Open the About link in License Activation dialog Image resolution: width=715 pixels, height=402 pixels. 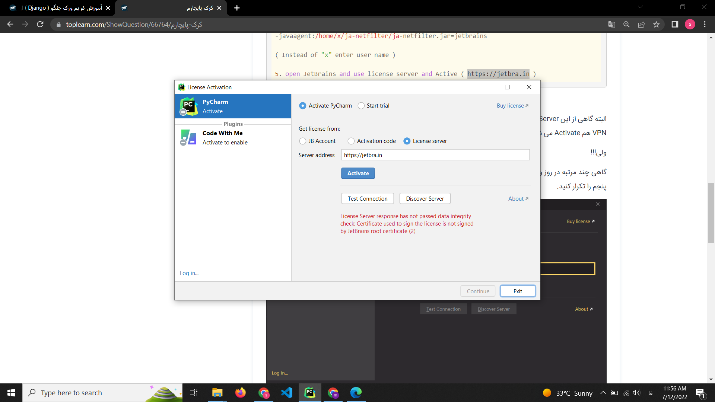(x=518, y=199)
